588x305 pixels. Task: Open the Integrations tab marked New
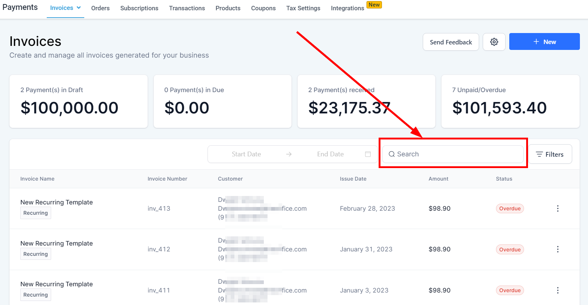(347, 8)
